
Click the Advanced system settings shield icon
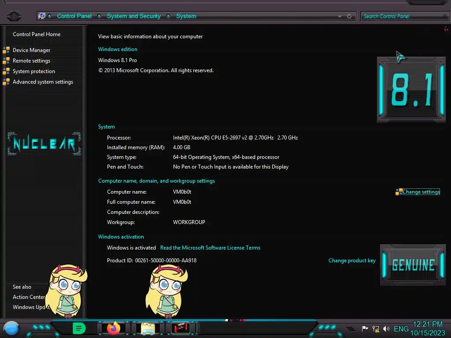coord(6,82)
